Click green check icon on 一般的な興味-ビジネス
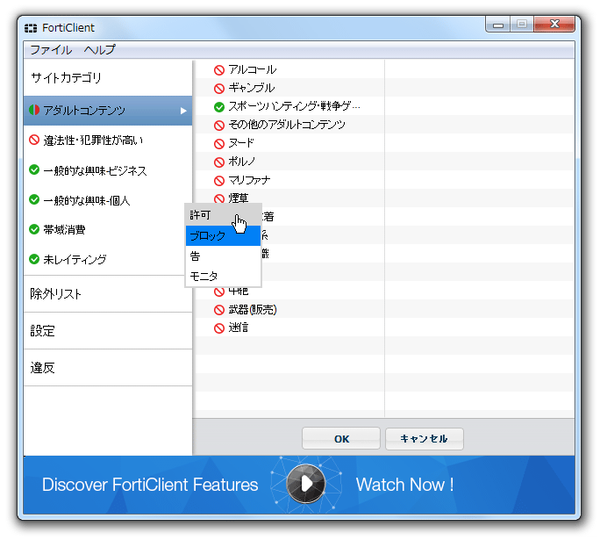The height and width of the screenshot is (540, 600). [34, 169]
